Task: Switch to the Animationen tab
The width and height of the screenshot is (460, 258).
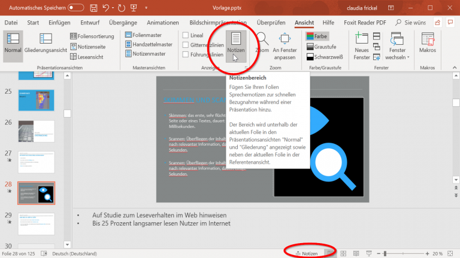Action: point(162,23)
